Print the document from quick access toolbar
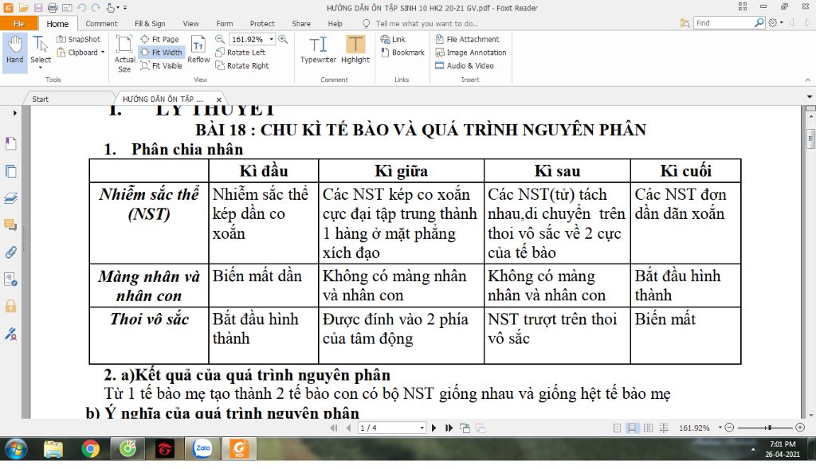Screen dimensions: 816x469 (52, 8)
